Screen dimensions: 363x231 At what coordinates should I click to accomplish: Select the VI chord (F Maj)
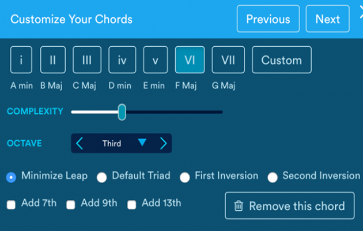190,60
